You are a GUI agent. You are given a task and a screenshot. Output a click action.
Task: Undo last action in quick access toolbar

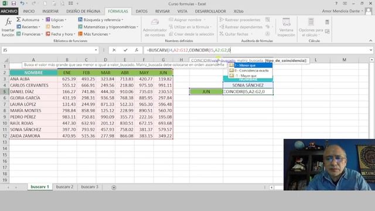[22, 4]
